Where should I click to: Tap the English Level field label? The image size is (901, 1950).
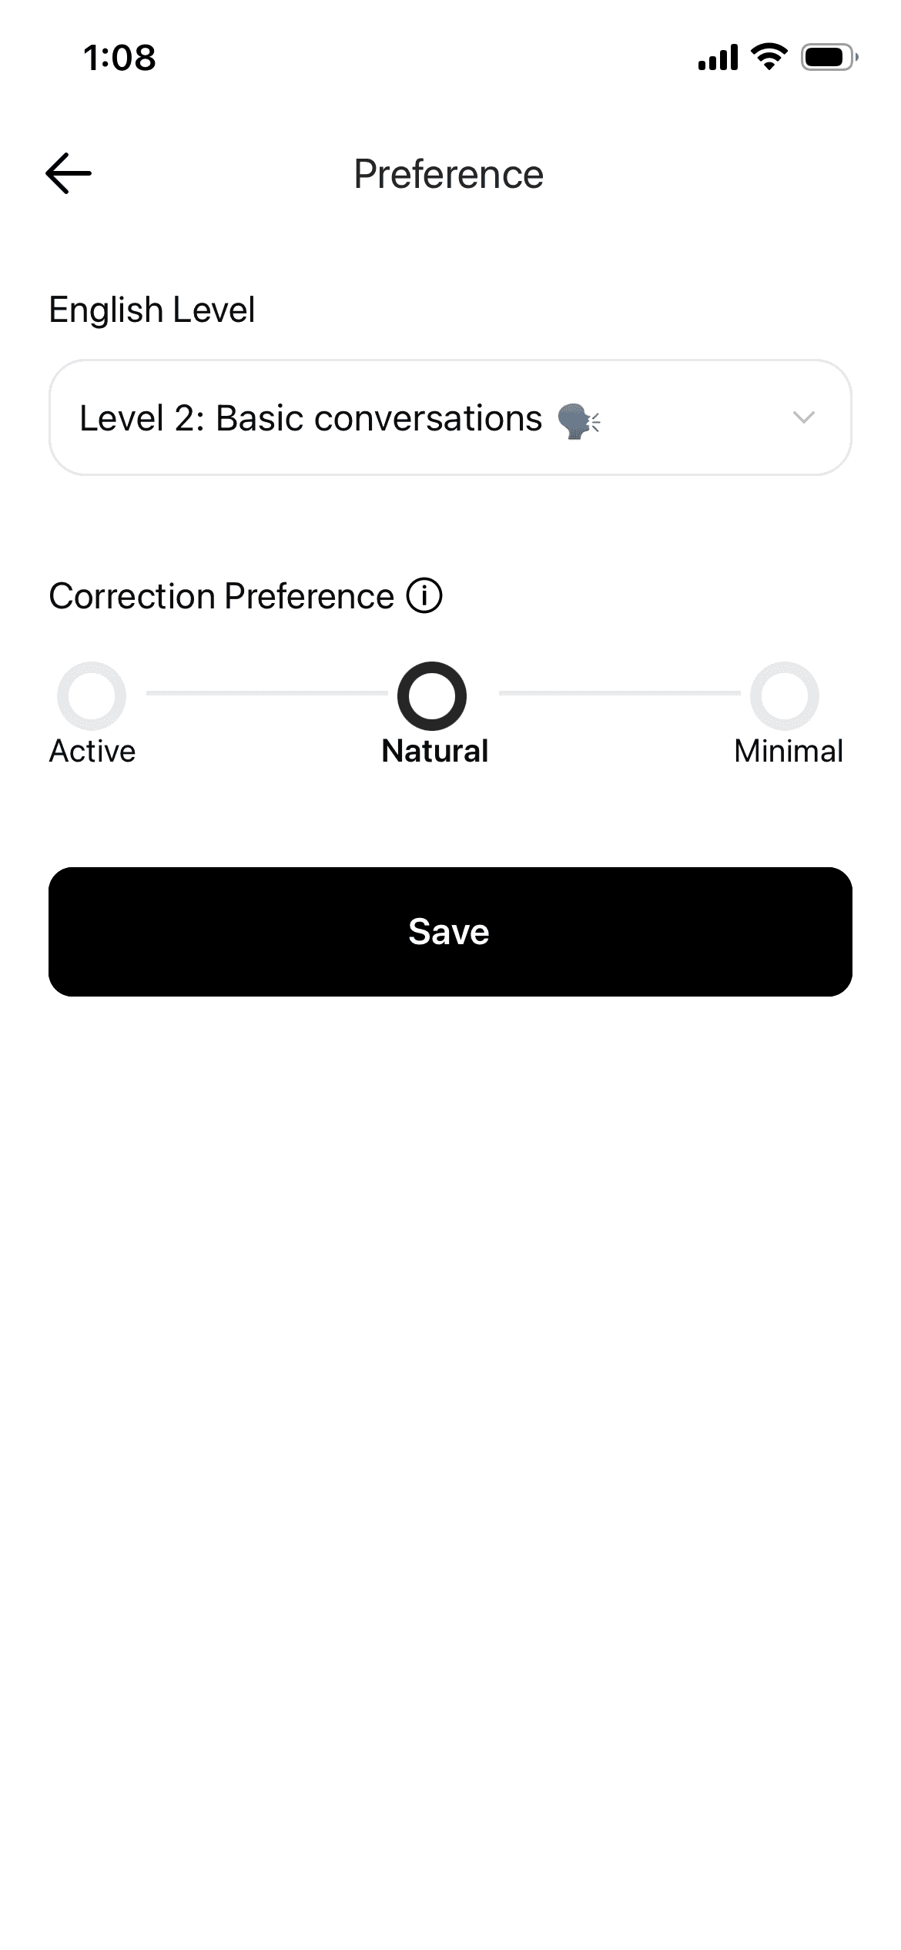152,310
